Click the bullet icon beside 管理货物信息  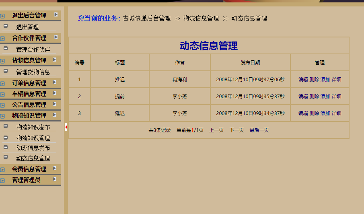(6, 71)
